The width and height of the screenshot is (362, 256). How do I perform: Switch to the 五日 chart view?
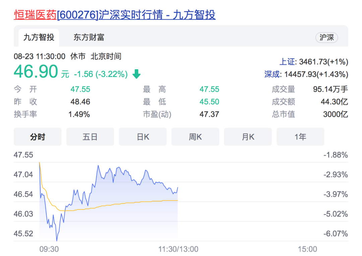tap(90, 137)
